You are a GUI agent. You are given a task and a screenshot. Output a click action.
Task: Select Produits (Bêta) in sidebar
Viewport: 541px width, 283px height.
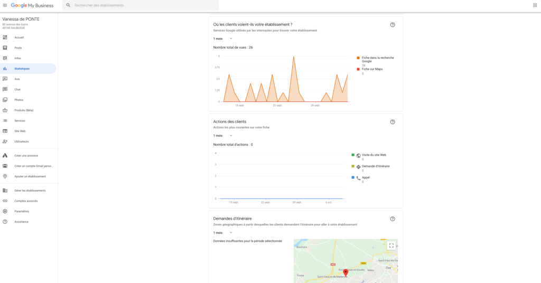(24, 110)
